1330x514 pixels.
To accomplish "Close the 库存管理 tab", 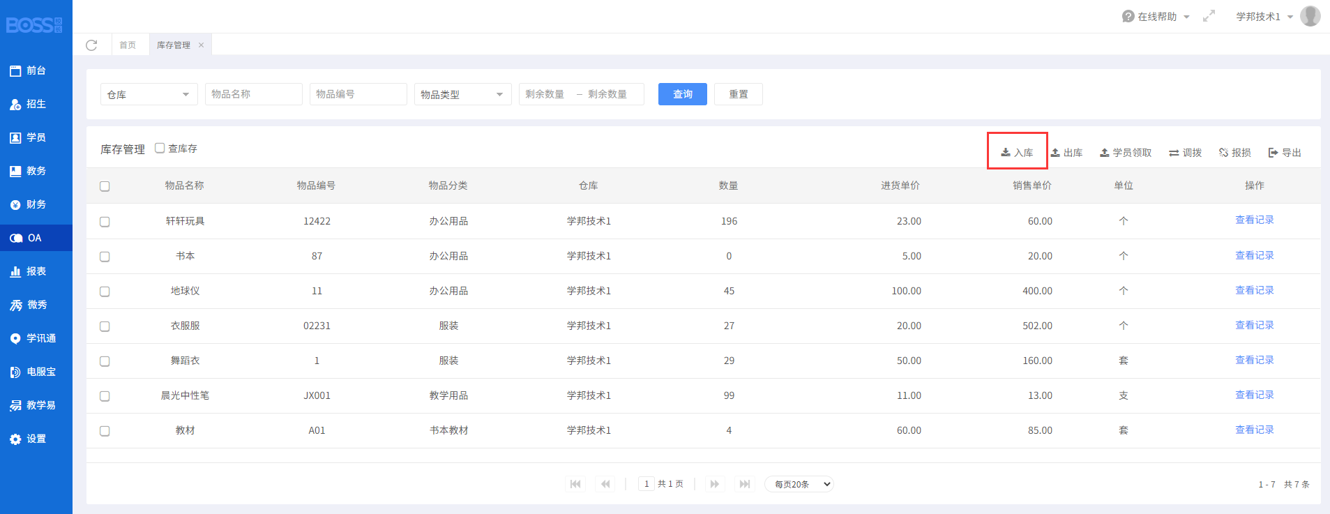I will 201,45.
